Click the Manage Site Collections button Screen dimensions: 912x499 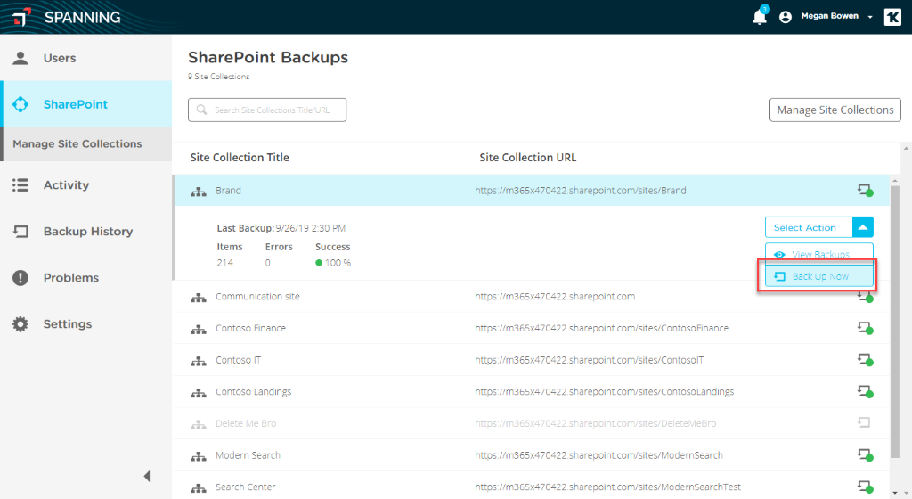pos(835,110)
